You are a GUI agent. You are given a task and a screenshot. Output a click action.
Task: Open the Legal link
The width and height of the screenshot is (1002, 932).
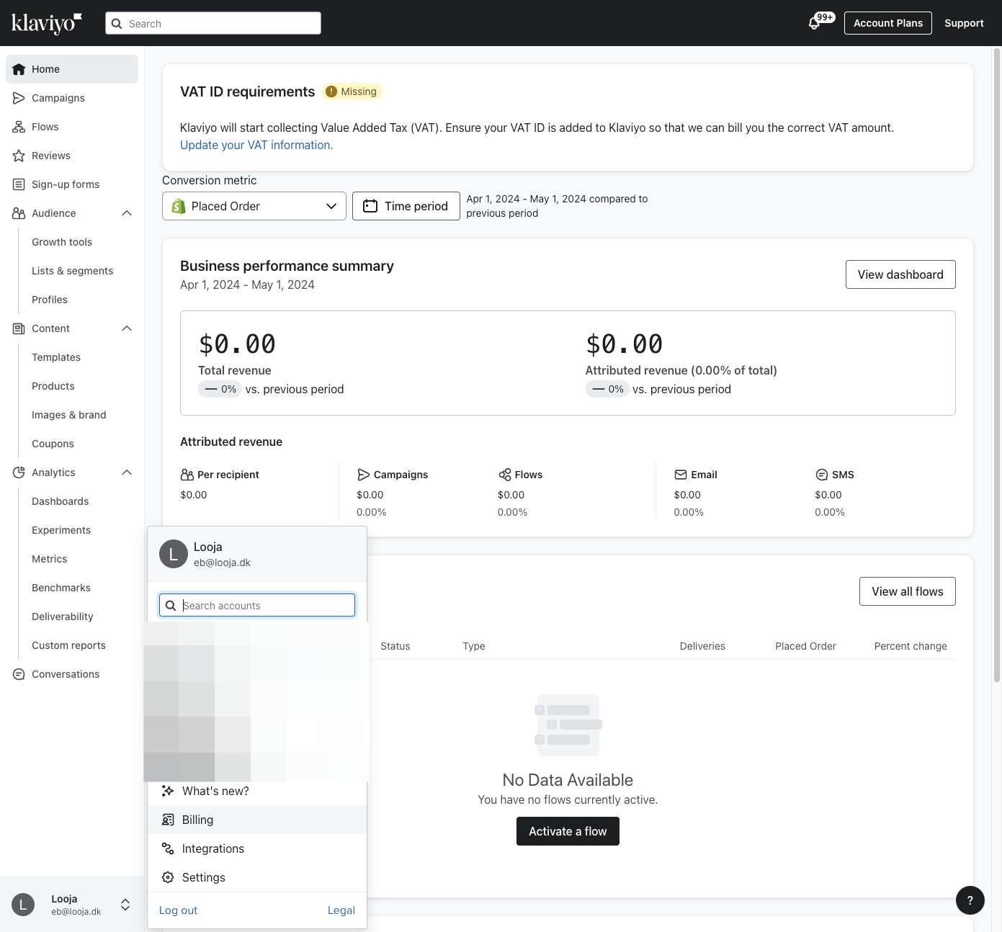click(341, 910)
